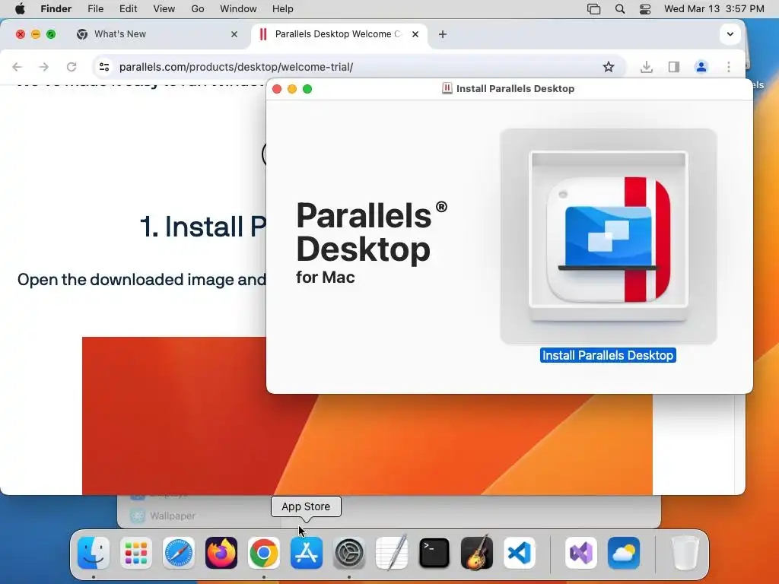Go back in Chrome browser
This screenshot has height=584, width=779.
[x=17, y=67]
